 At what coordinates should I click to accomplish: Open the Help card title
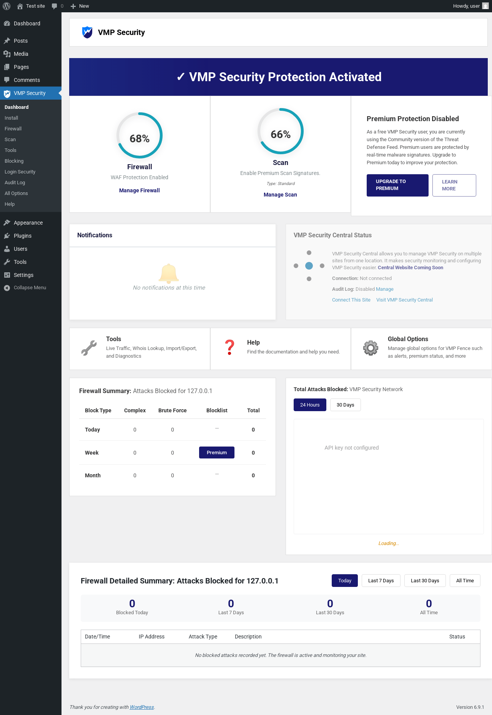(x=253, y=342)
